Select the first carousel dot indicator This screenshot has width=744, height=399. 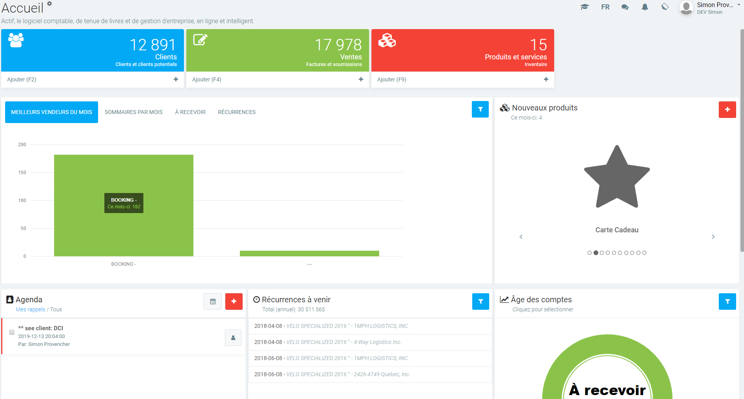(x=590, y=253)
